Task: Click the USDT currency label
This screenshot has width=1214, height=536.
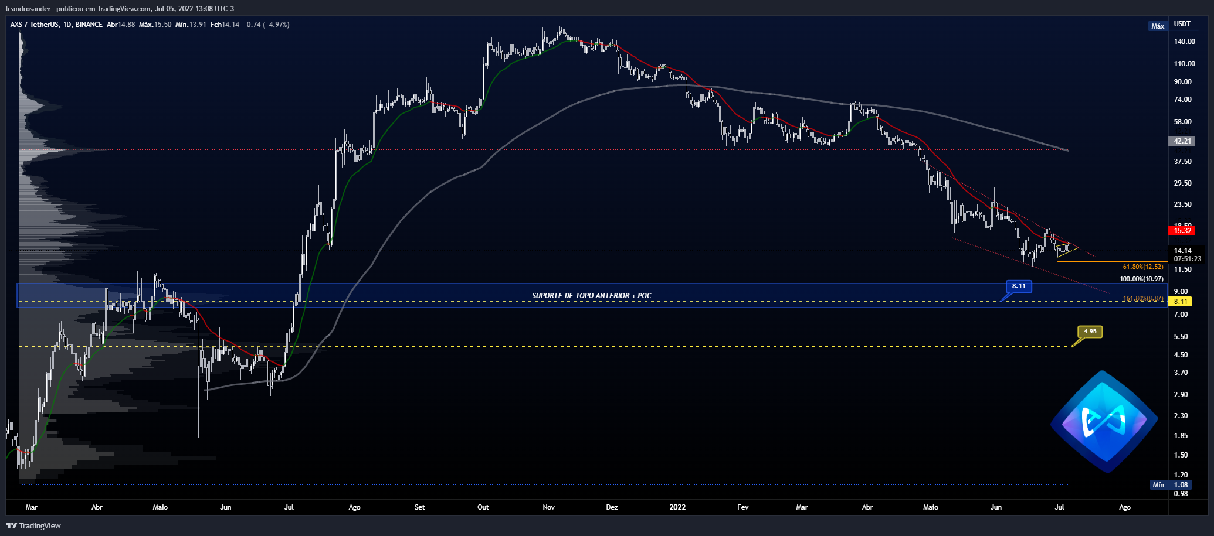Action: click(x=1182, y=24)
